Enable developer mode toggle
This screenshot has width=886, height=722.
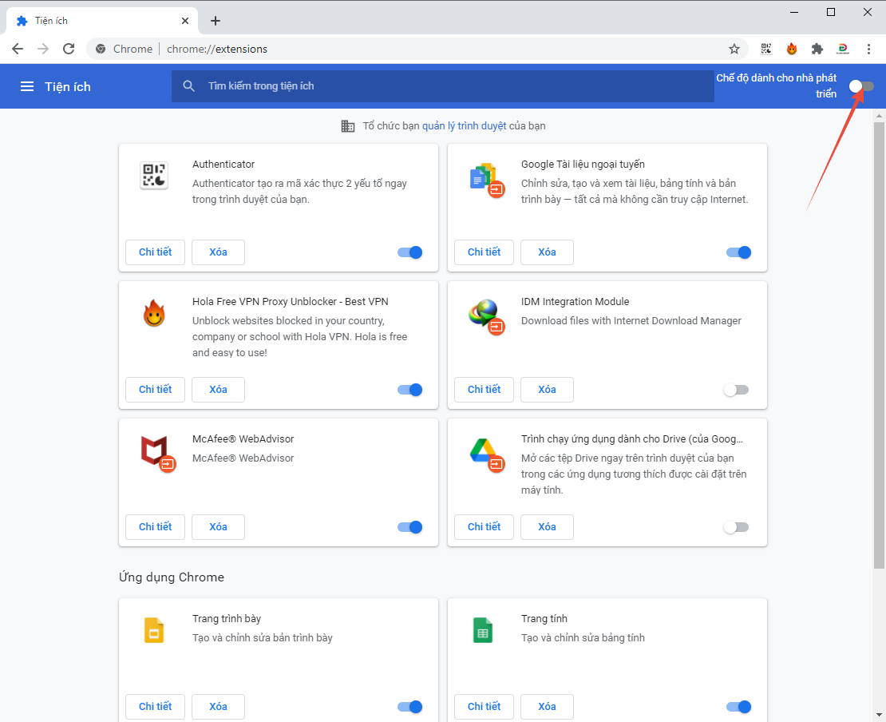click(862, 86)
